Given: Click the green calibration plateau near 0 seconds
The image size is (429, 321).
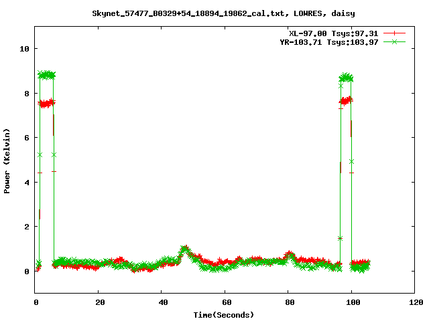Looking at the screenshot, I should point(46,75).
